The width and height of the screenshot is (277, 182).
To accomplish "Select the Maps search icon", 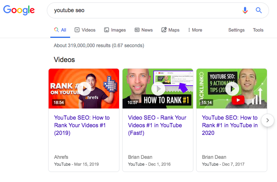I will [x=163, y=30].
